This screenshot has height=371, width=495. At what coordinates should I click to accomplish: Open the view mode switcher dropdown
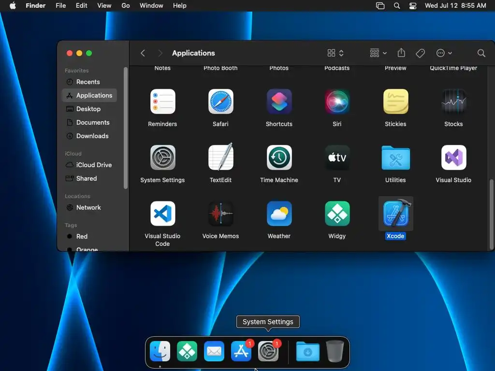pos(335,53)
